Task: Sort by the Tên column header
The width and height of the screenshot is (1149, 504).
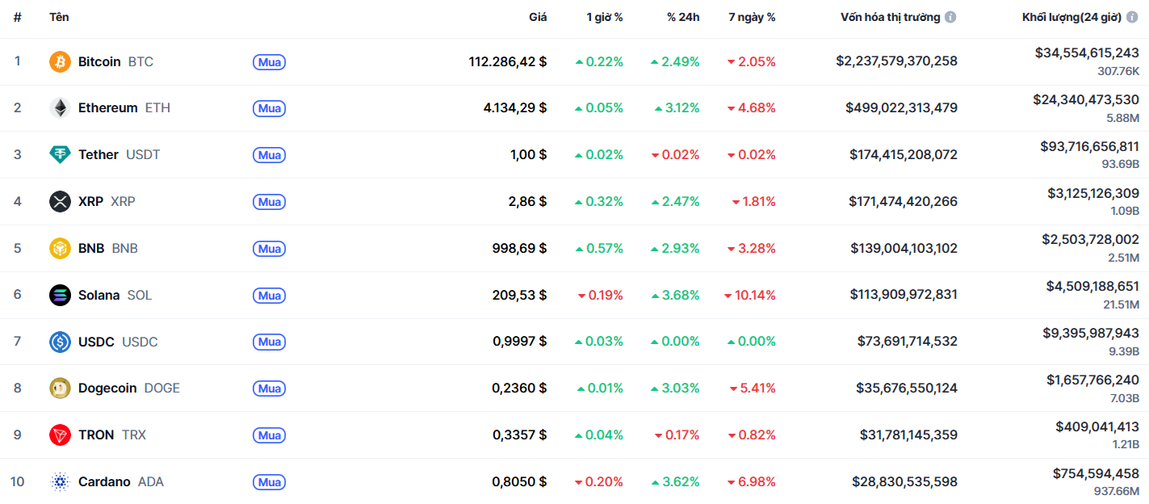Action: (x=59, y=17)
